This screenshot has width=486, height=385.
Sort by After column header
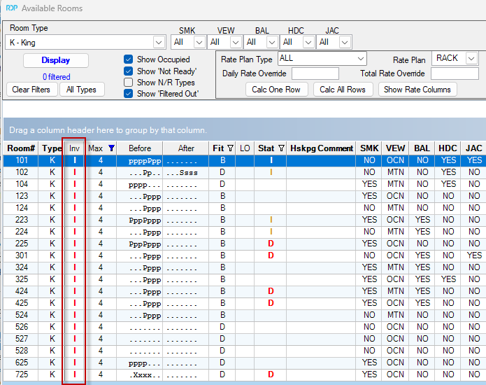pyautogui.click(x=186, y=148)
